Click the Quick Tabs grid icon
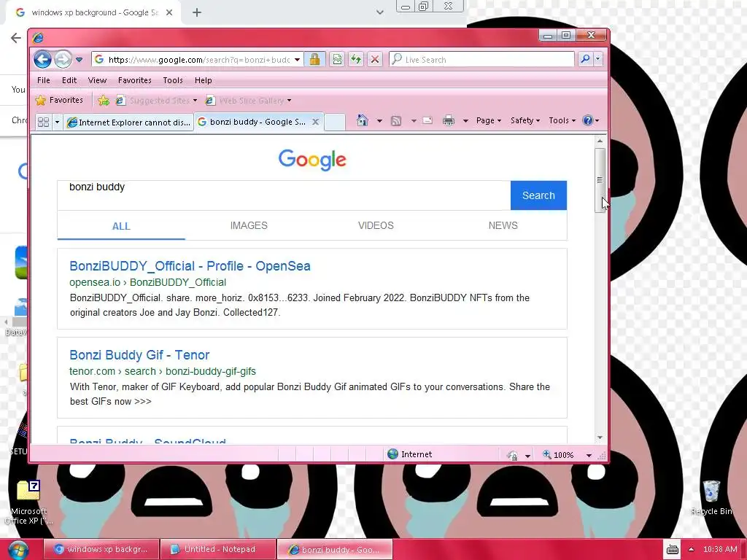 pyautogui.click(x=43, y=122)
